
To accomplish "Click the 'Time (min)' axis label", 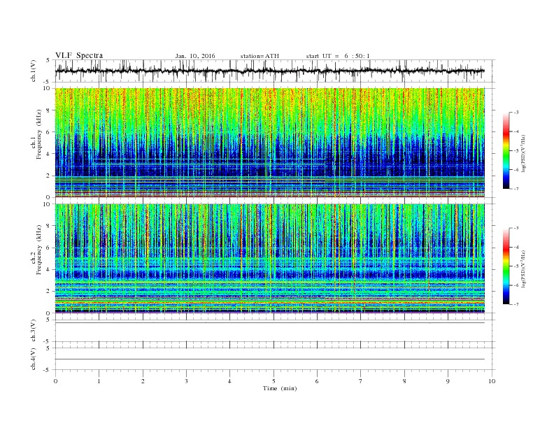I will pos(280,388).
